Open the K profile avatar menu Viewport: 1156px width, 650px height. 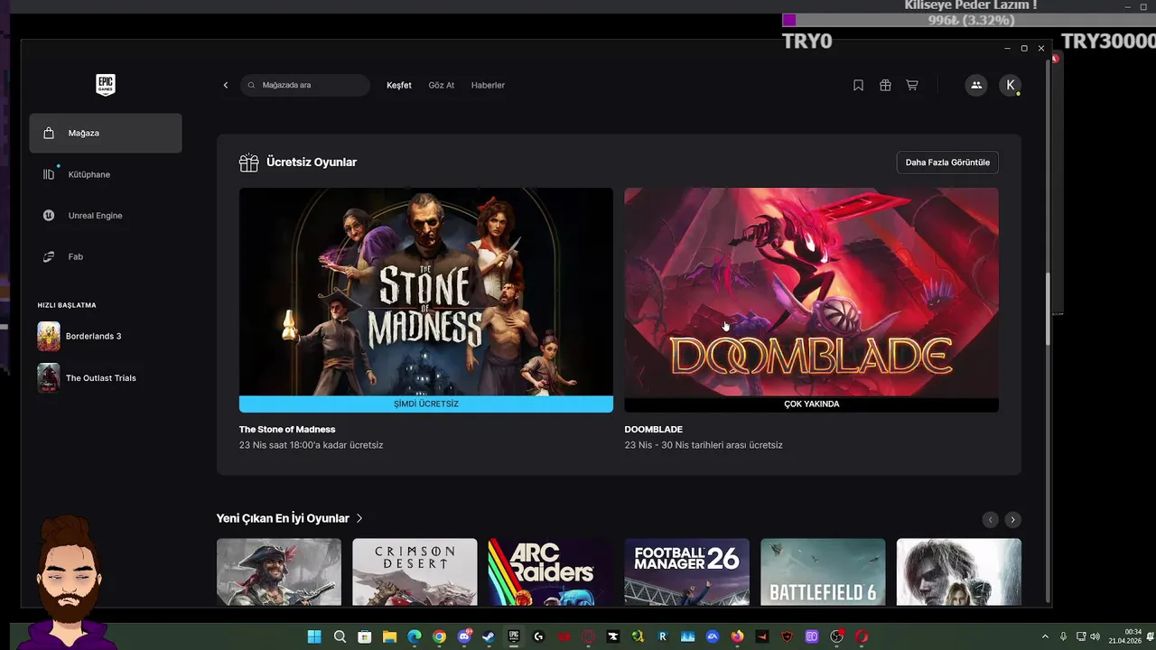[1011, 85]
